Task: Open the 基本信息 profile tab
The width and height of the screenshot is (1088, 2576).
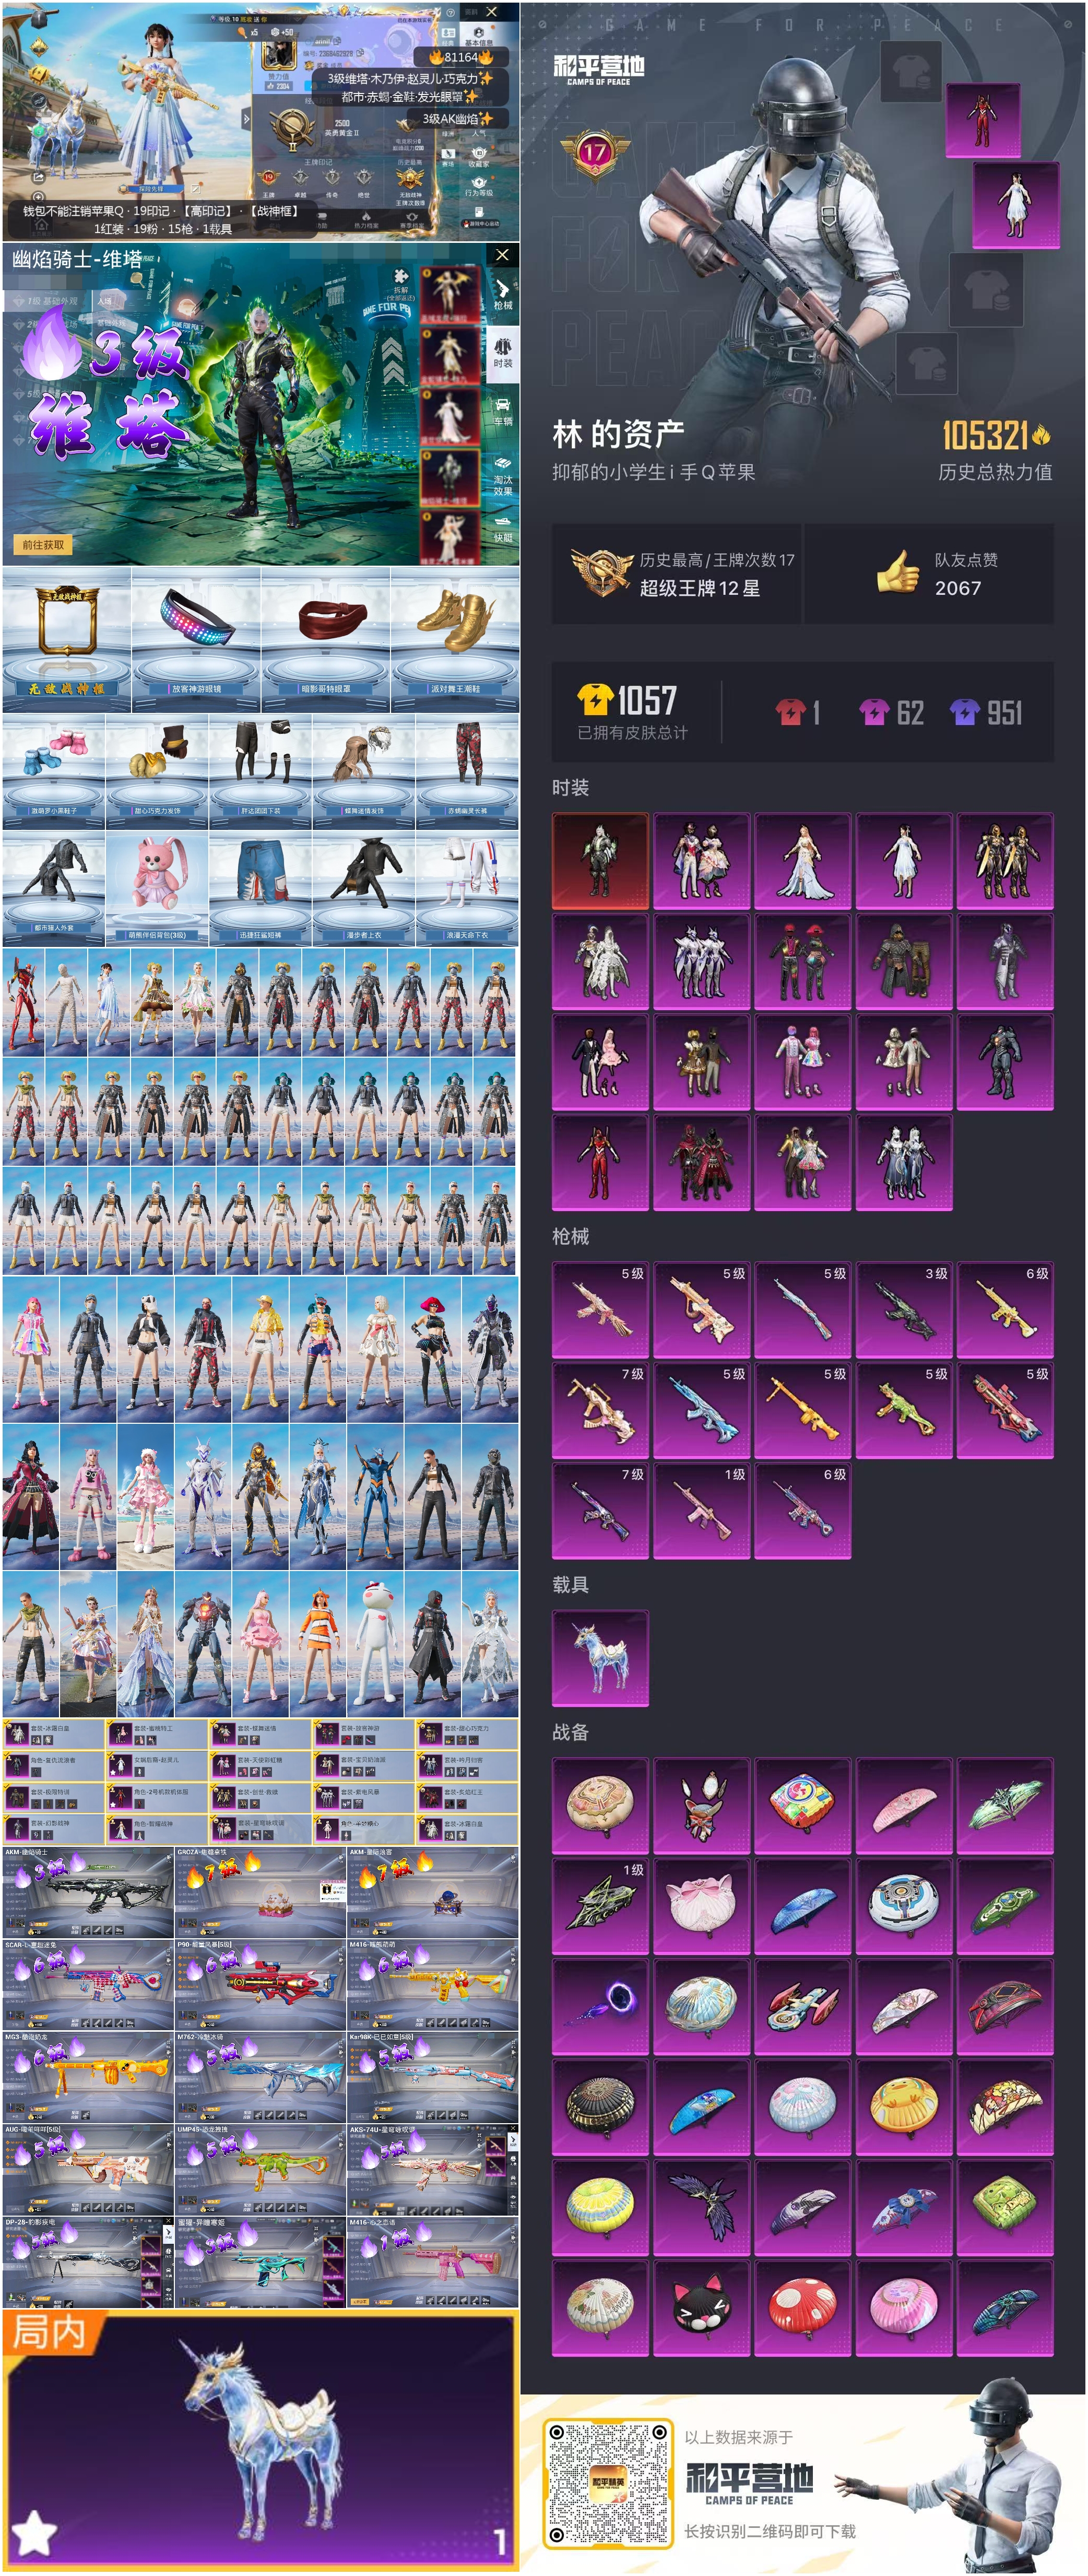Action: (x=478, y=36)
